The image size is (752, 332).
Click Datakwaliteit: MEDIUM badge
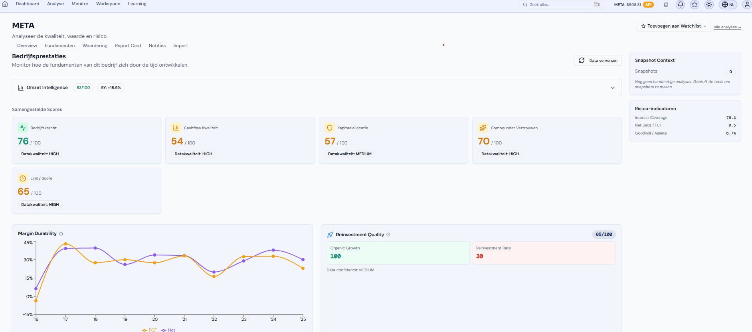[350, 154]
